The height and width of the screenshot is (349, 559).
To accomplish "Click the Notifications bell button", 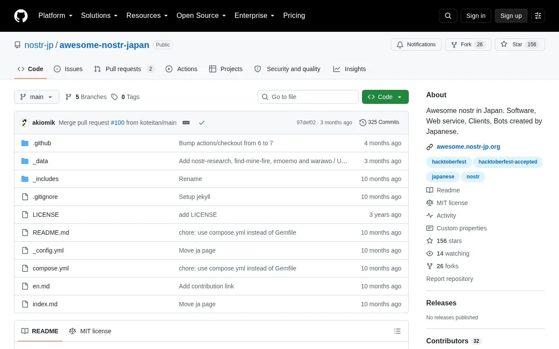I will (x=416, y=44).
